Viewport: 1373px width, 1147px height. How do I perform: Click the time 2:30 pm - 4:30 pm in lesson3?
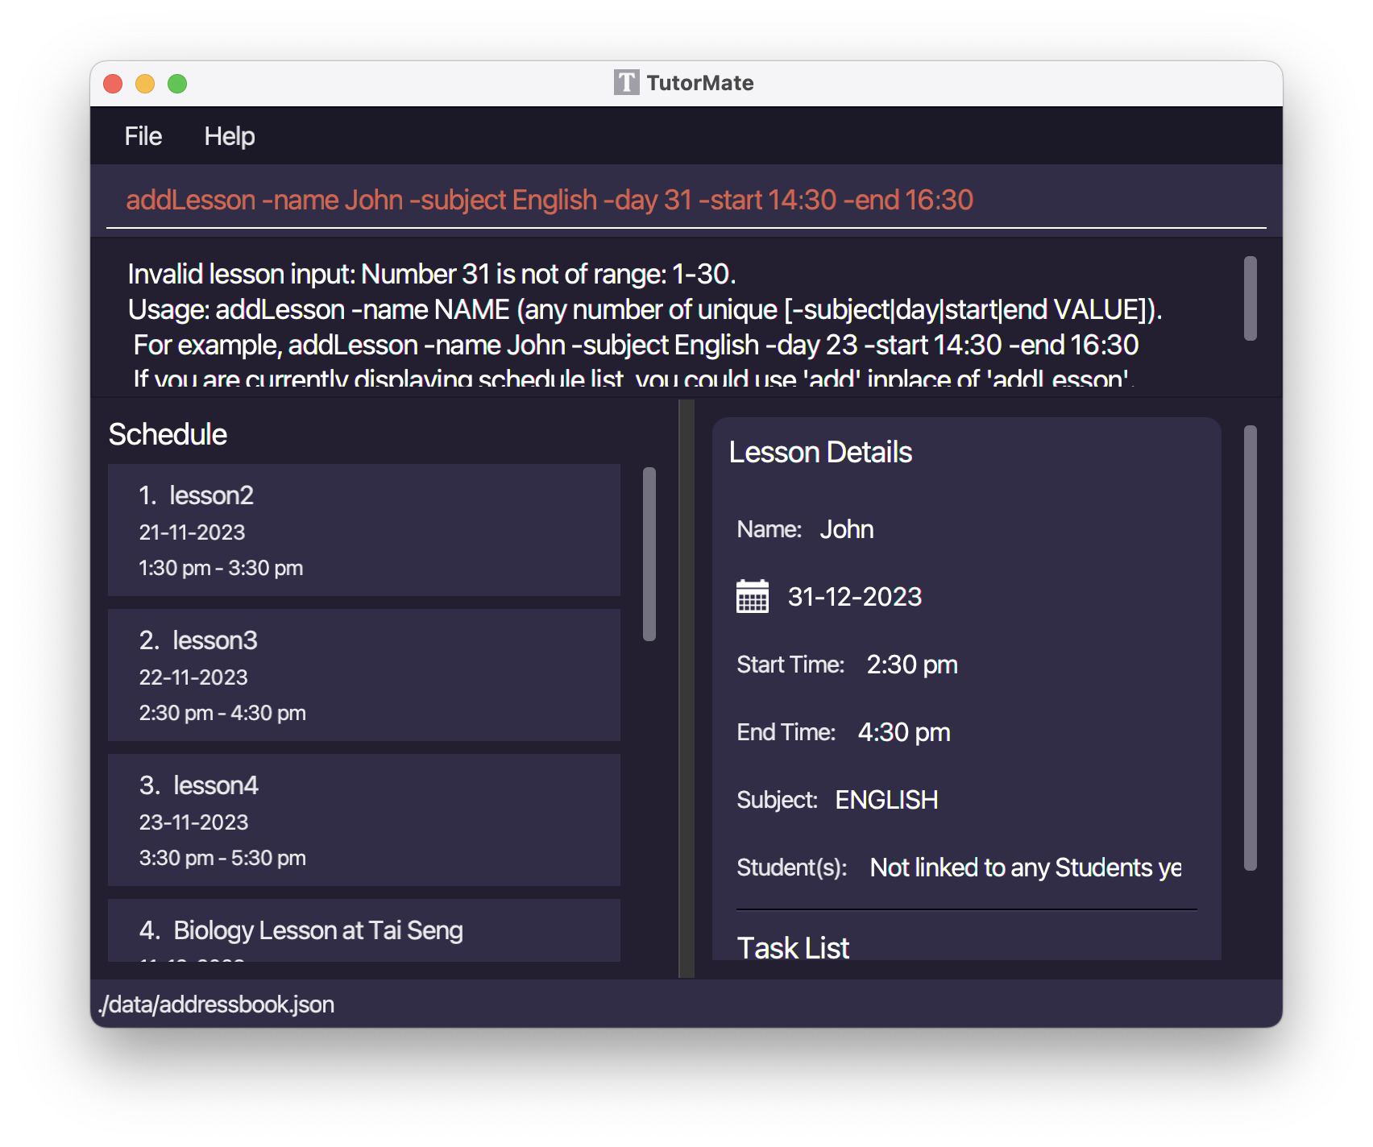pos(222,713)
